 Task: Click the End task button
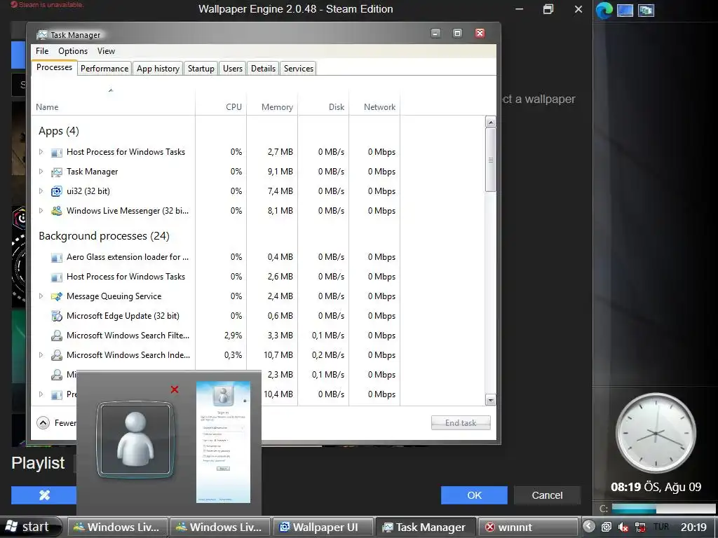click(461, 422)
